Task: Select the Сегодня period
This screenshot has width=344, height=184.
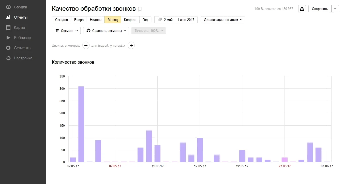Action: click(62, 20)
